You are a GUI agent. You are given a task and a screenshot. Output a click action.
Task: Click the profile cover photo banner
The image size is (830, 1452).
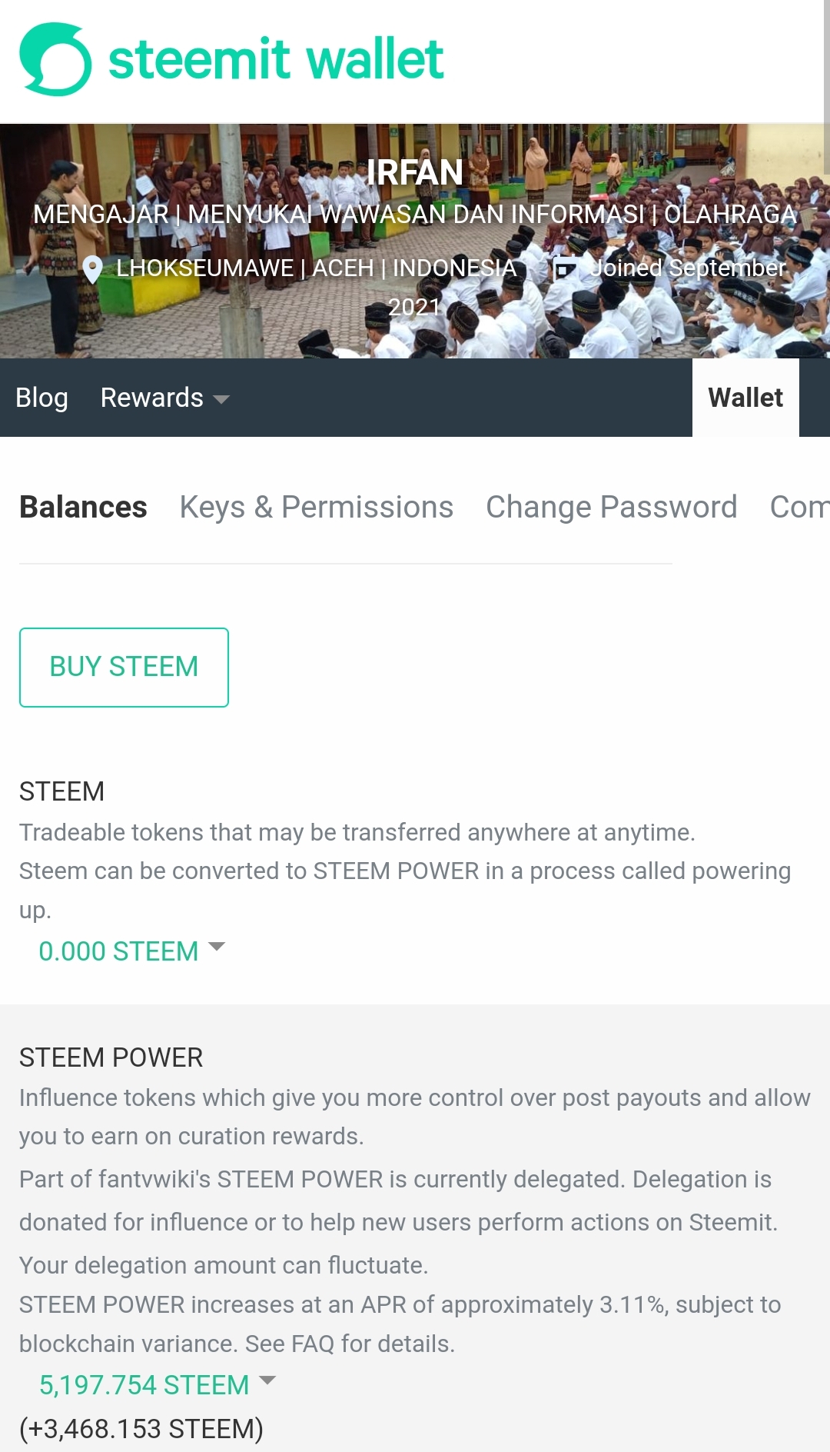(x=415, y=241)
